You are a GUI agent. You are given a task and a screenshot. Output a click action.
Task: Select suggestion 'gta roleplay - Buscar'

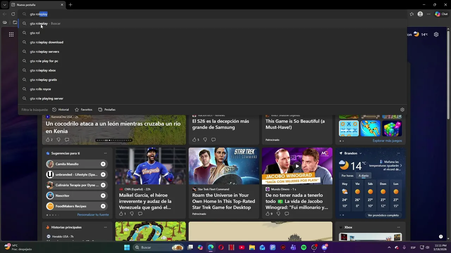pyautogui.click(x=212, y=24)
